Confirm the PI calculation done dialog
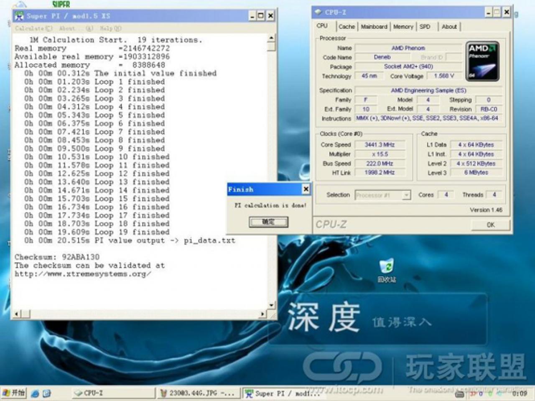This screenshot has width=535, height=401. pyautogui.click(x=269, y=222)
